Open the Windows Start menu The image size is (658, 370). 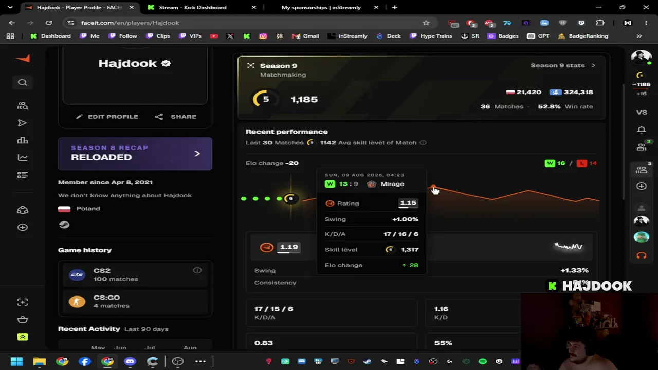pos(16,361)
